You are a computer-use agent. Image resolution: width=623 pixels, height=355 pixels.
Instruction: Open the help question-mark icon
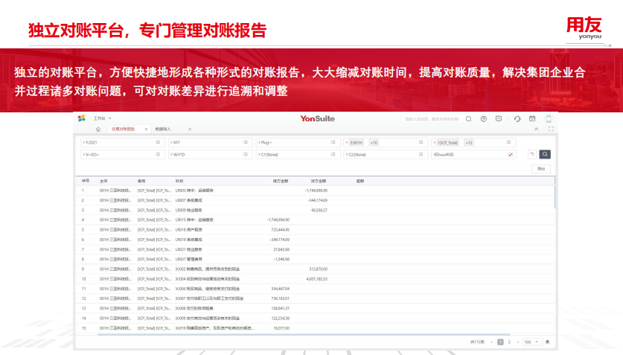tap(484, 119)
